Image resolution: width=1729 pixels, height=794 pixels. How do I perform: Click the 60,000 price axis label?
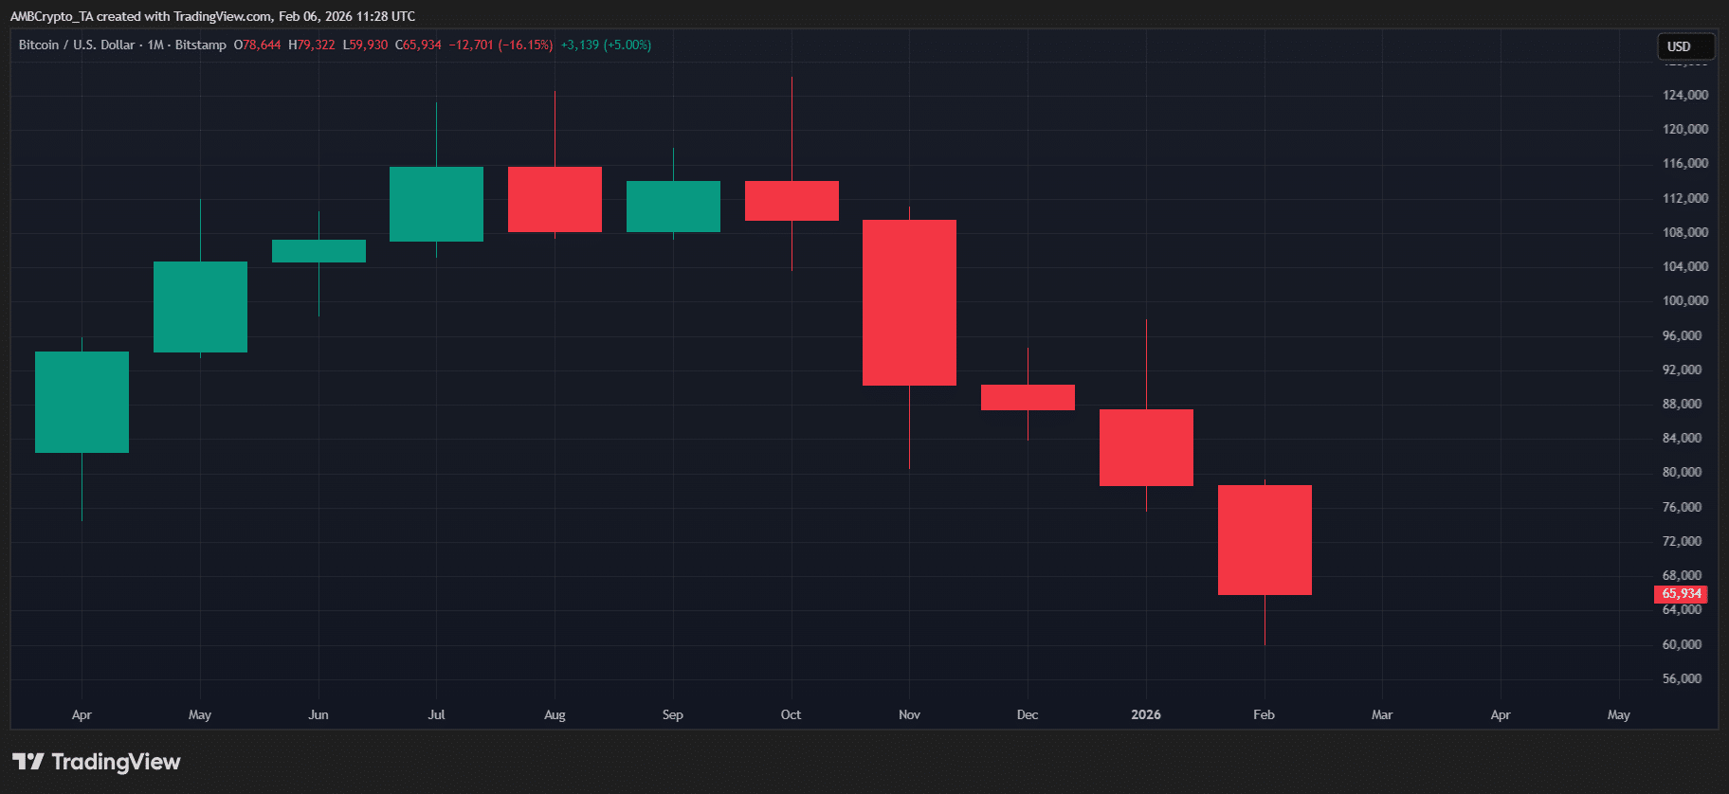1683,644
